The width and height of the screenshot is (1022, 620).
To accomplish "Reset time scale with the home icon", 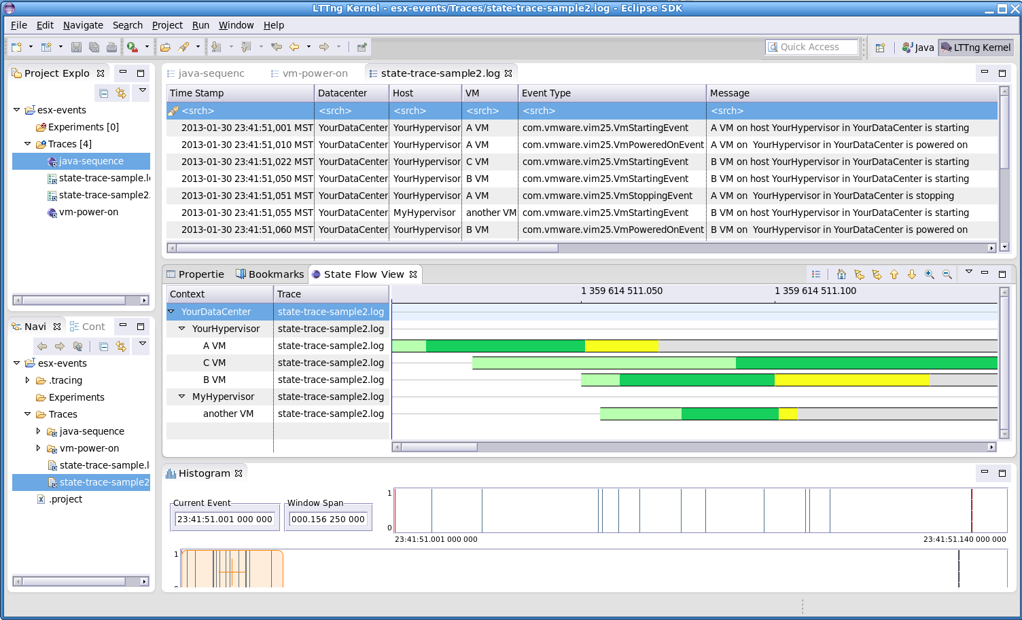I will tap(841, 274).
